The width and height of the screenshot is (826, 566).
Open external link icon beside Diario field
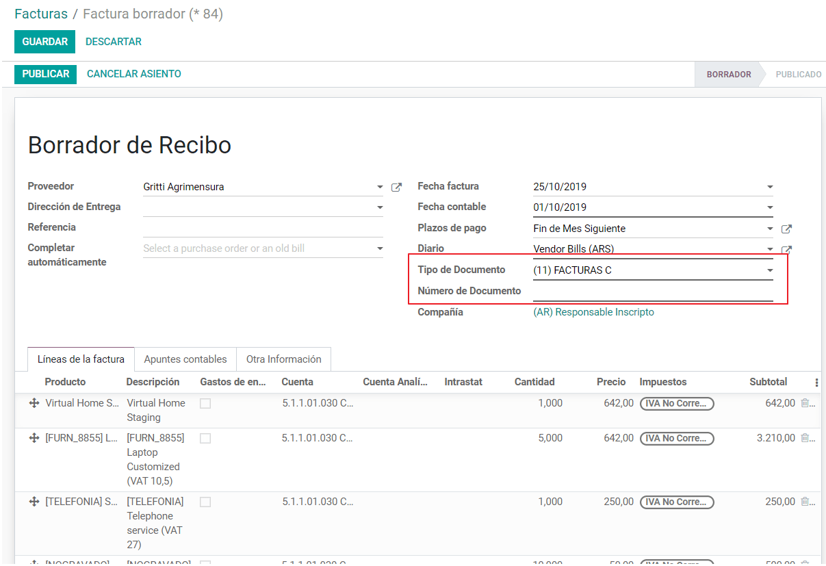click(786, 250)
